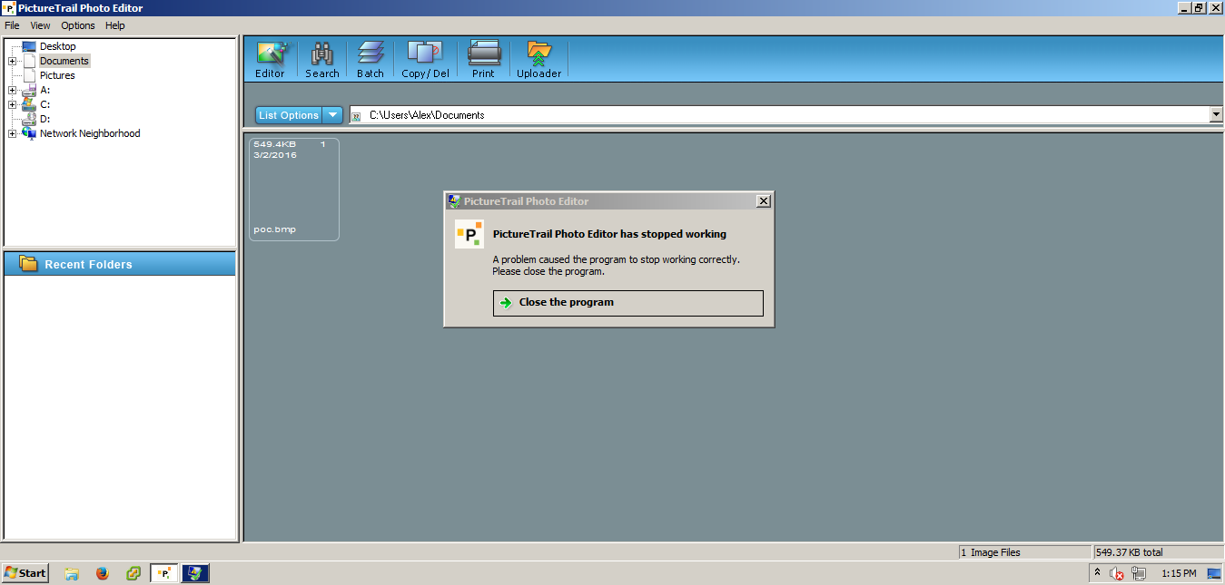Click the green taskbar icon beside Firefox
This screenshot has height=585, width=1225.
(133, 573)
